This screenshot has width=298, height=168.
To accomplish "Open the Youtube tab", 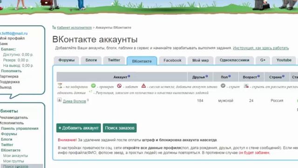I will [x=284, y=60].
